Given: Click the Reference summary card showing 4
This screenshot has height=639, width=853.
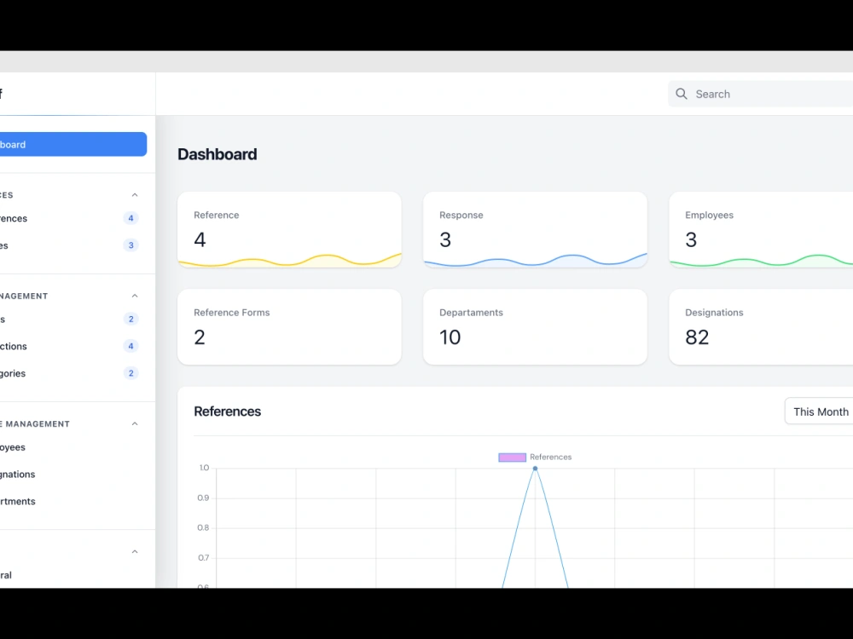Looking at the screenshot, I should tap(289, 229).
